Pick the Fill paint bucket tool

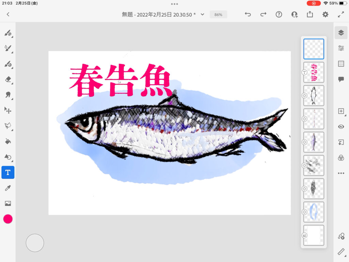pyautogui.click(x=8, y=141)
